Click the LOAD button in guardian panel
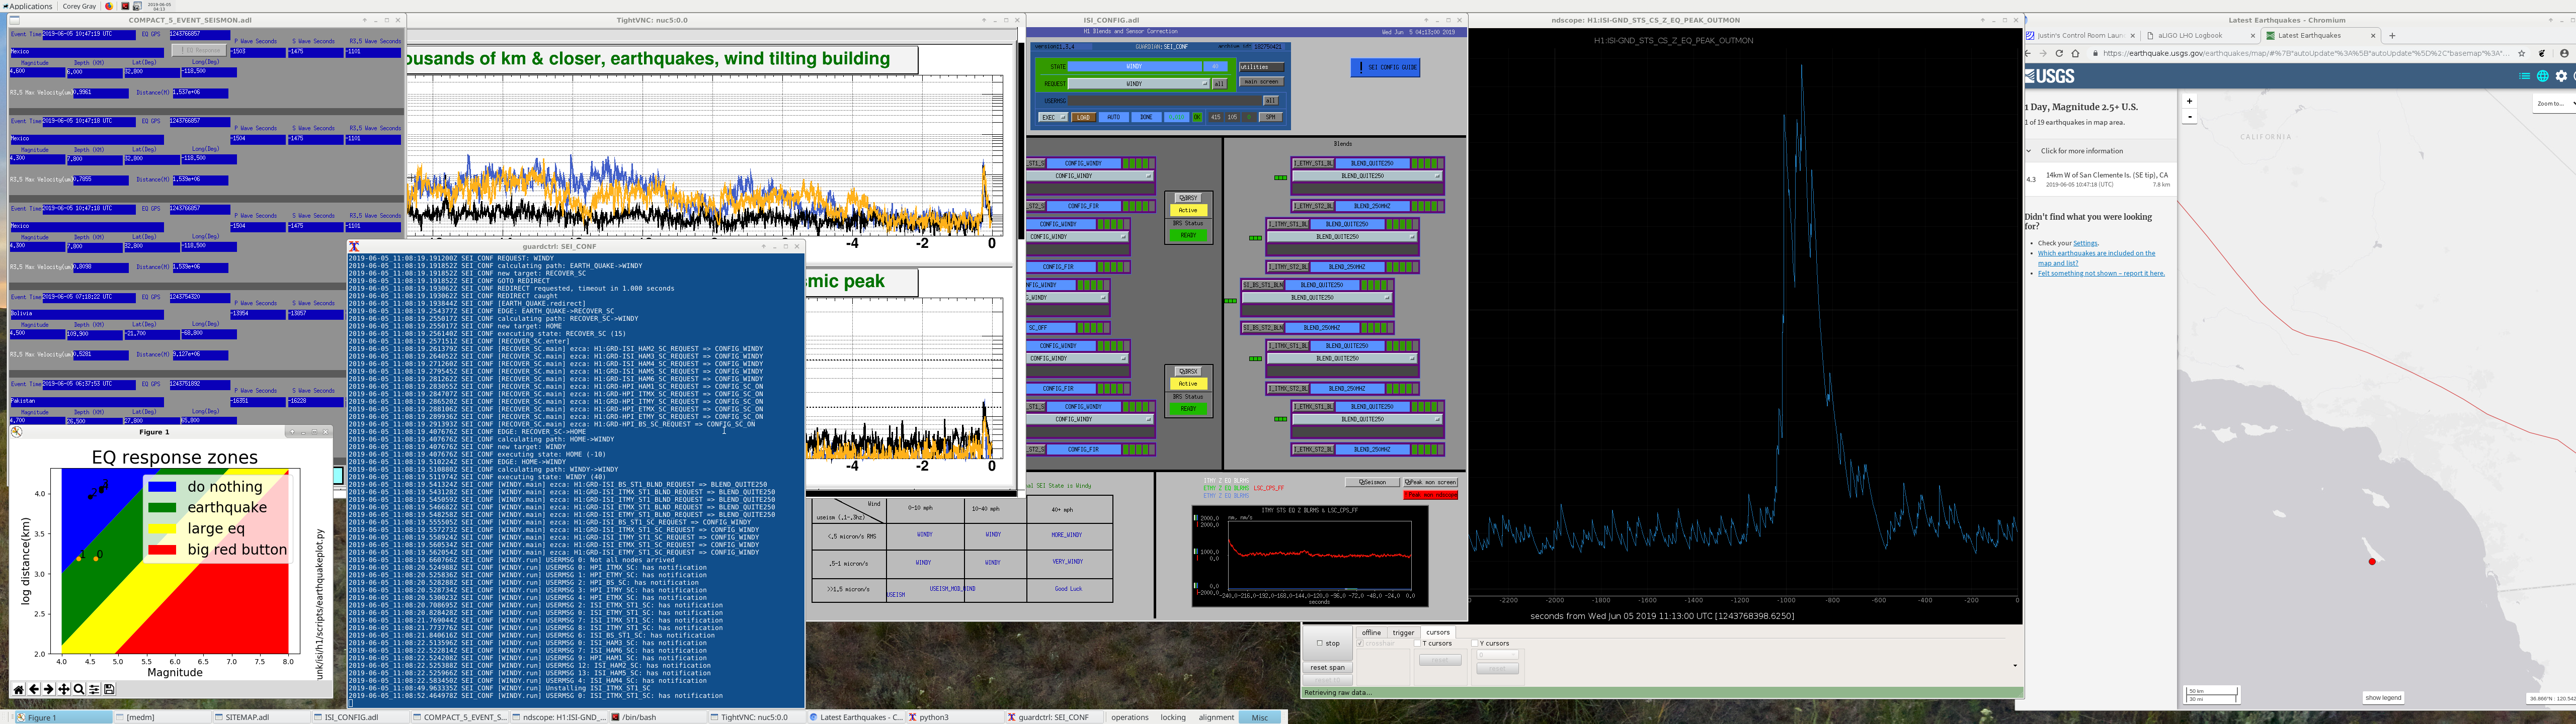This screenshot has width=2576, height=724. pos(1083,117)
